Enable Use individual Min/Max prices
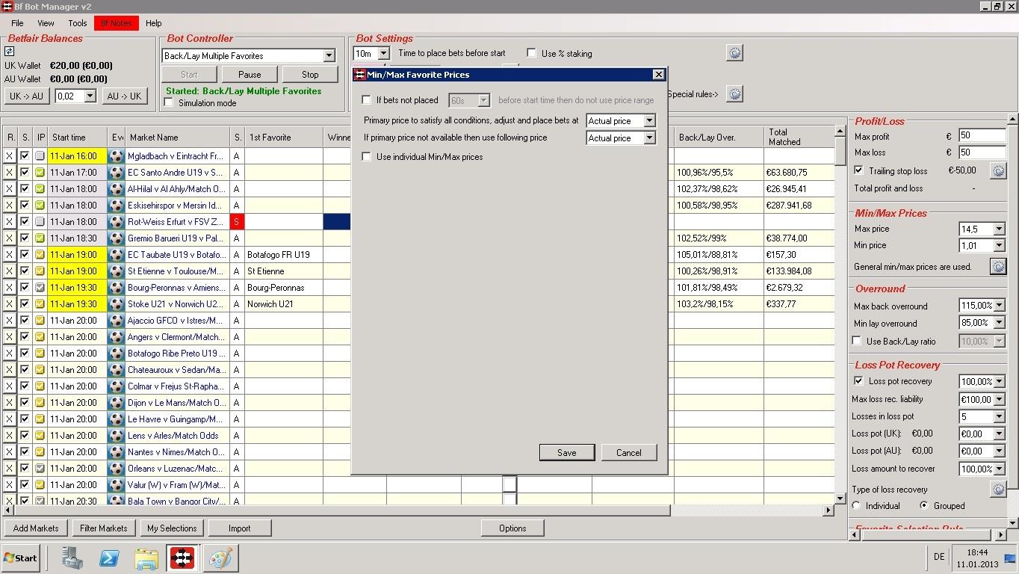The image size is (1019, 574). click(366, 157)
